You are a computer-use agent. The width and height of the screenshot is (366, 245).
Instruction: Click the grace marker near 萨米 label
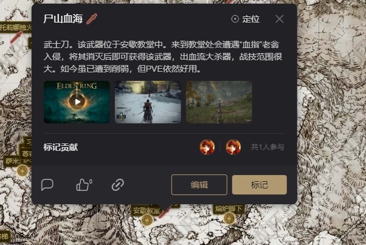pos(22,171)
